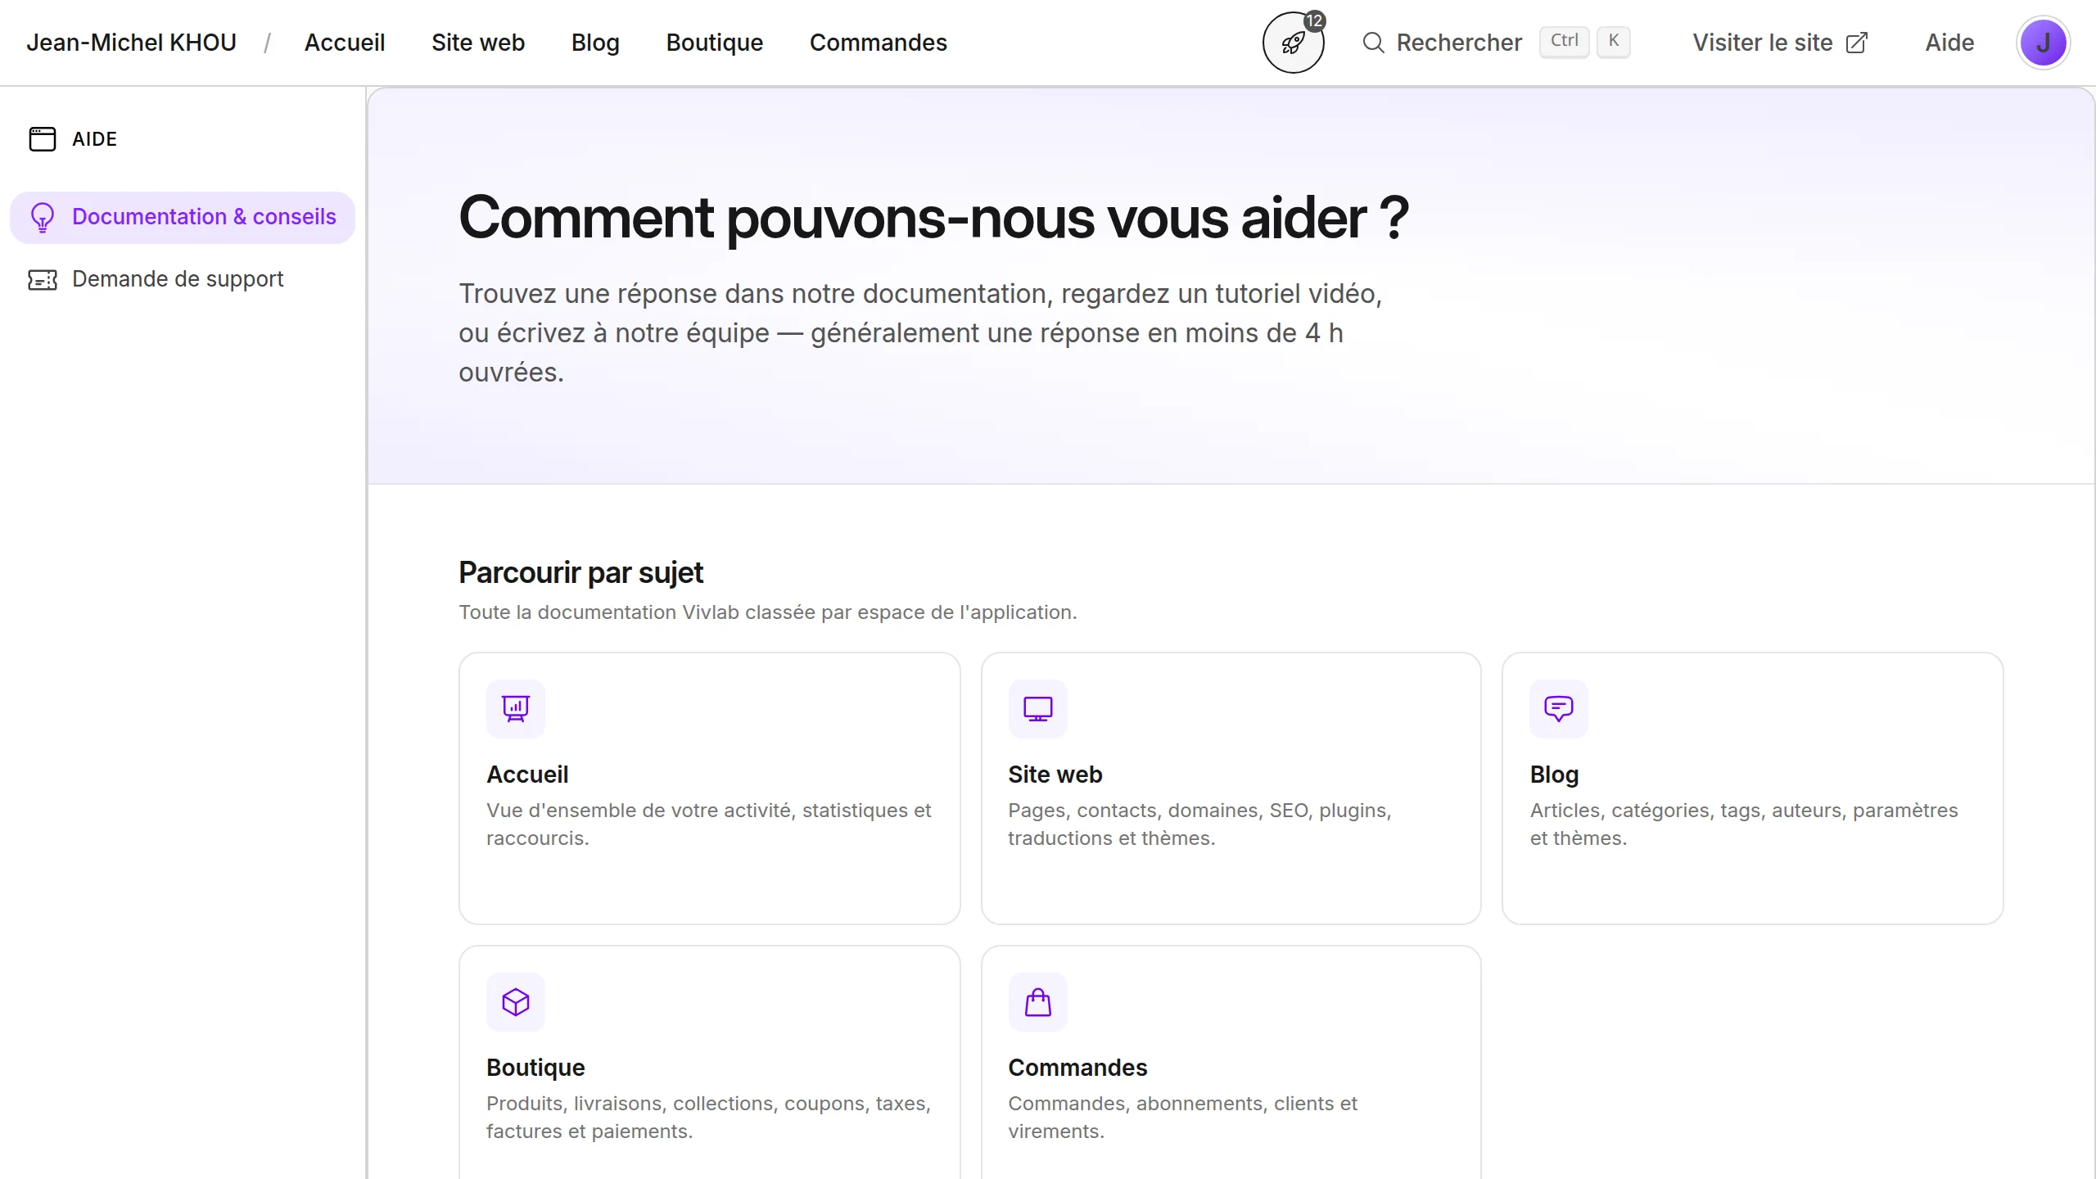
Task: Click the AIDE window icon in sidebar
Action: (43, 139)
